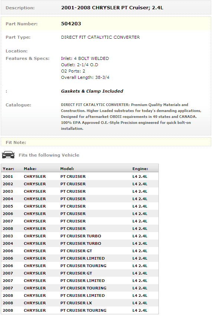Click the Year column header
212x321 pixels.
click(x=9, y=169)
